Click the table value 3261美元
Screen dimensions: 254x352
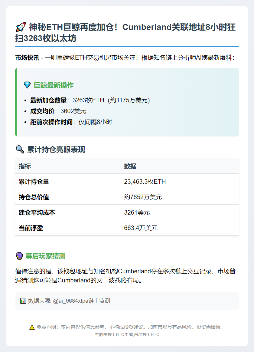tap(137, 212)
